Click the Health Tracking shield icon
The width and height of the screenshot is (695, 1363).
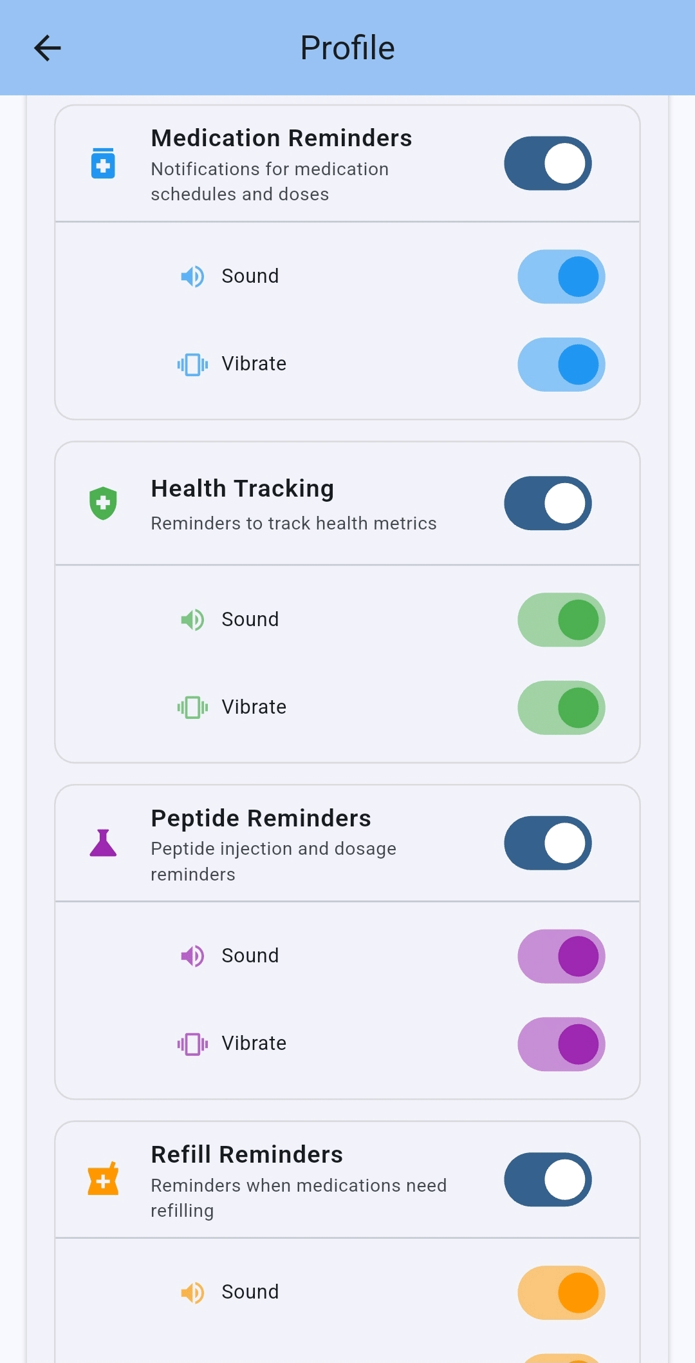[102, 504]
